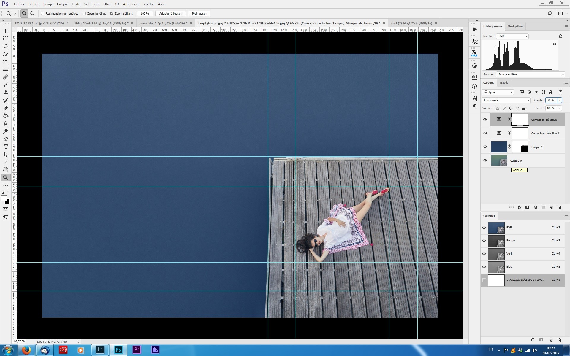Click the Adapter à l'écran button
The width and height of the screenshot is (570, 356).
170,13
